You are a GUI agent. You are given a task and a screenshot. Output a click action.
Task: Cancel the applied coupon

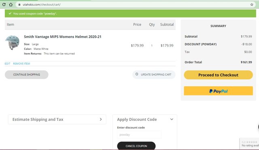tap(136, 146)
